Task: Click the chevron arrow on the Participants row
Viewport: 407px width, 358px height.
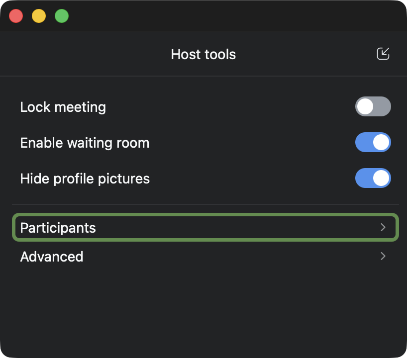Action: [x=383, y=227]
